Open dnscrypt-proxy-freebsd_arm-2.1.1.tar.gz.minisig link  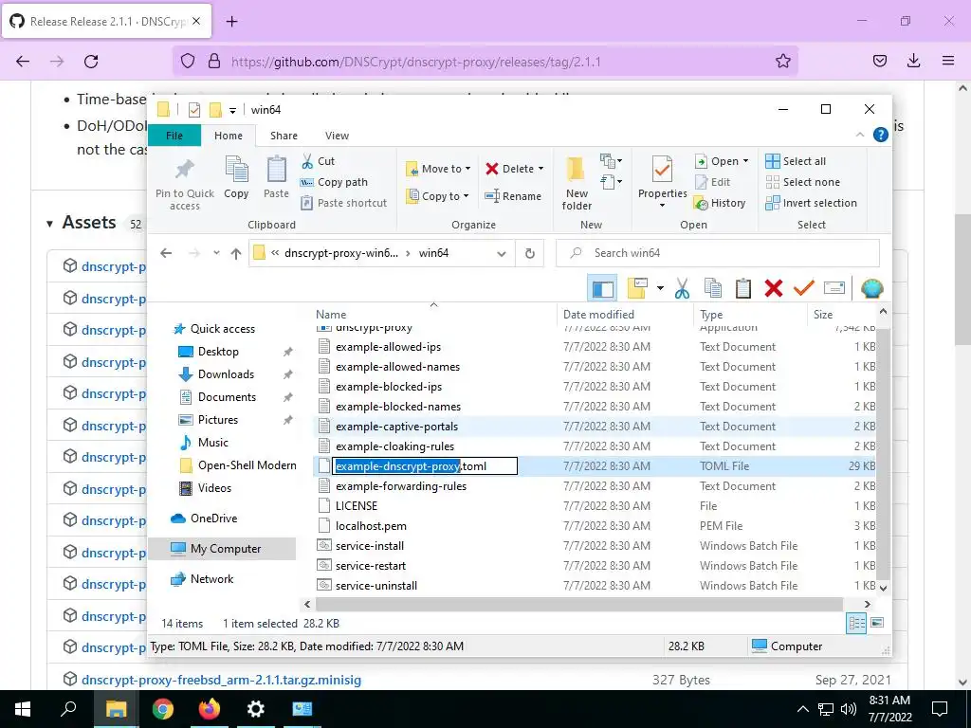pyautogui.click(x=221, y=680)
